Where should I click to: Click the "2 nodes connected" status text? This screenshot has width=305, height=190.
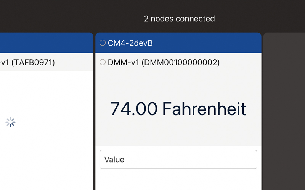(179, 18)
